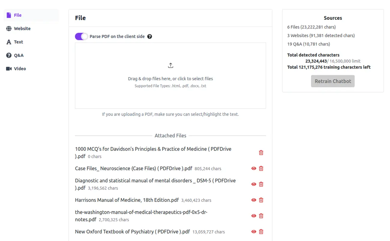View New Oxford Textbook of Psychiatry file
Image resolution: width=390 pixels, height=241 pixels.
254,231
